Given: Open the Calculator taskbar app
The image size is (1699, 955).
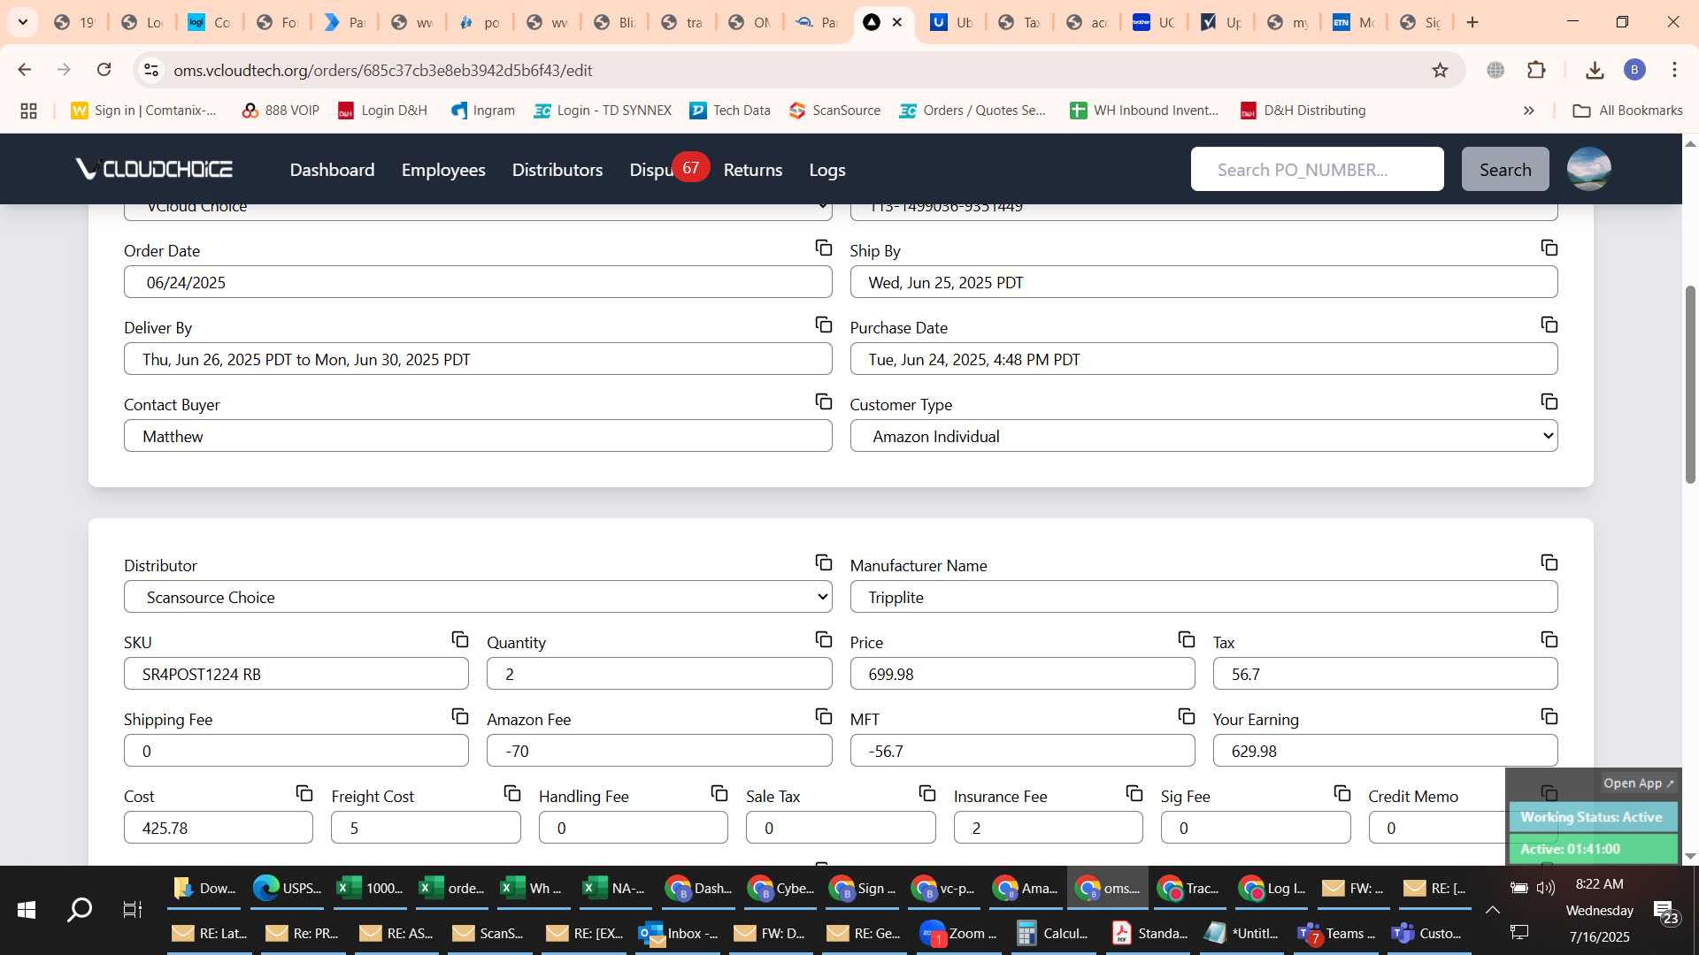Looking at the screenshot, I should (x=1053, y=933).
